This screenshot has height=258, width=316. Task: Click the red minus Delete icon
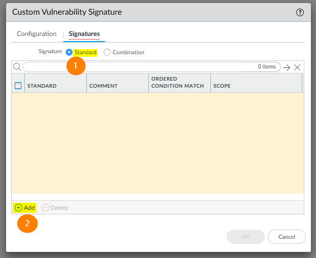[45, 208]
